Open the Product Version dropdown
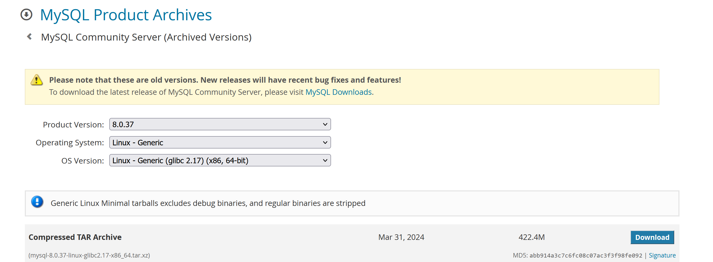The image size is (713, 262). point(220,125)
